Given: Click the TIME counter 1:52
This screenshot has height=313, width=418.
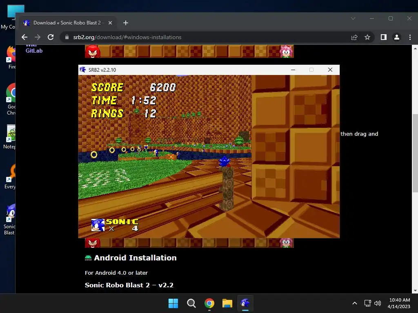Looking at the screenshot, I should (x=144, y=100).
